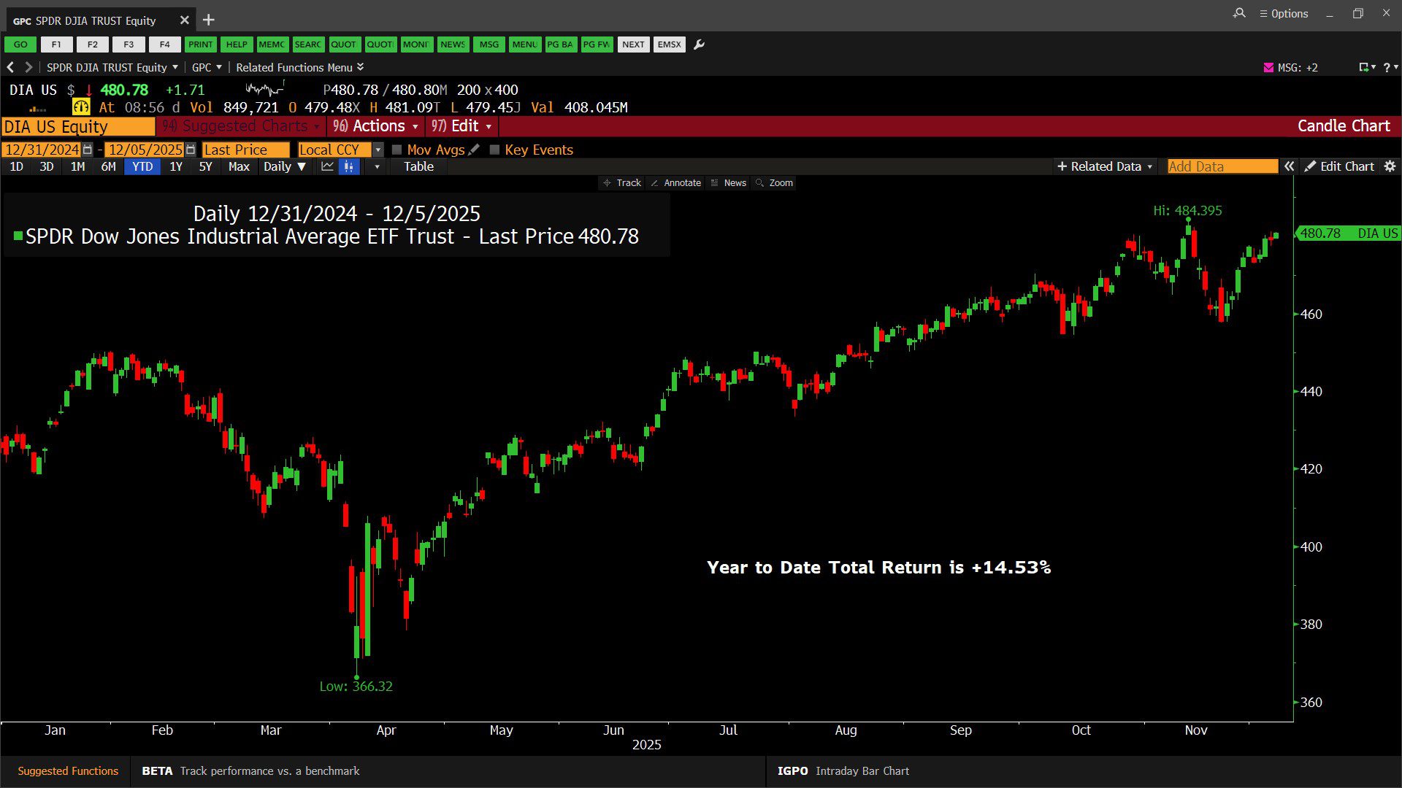
Task: Collapse panel with double chevron icon
Action: pyautogui.click(x=1290, y=166)
